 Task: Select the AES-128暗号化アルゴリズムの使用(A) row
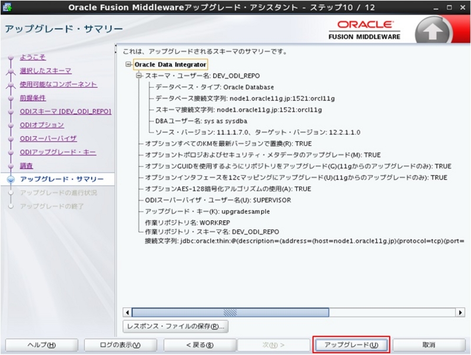pos(228,189)
